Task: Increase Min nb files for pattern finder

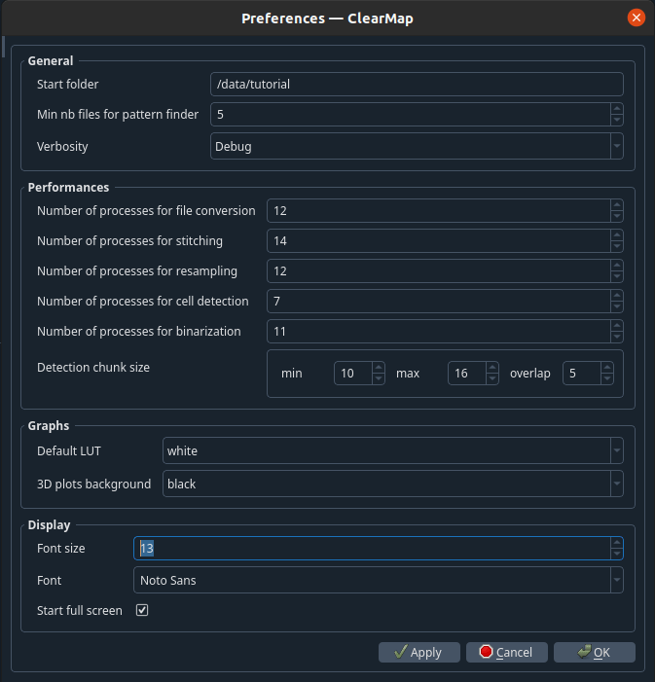Action: [x=617, y=109]
